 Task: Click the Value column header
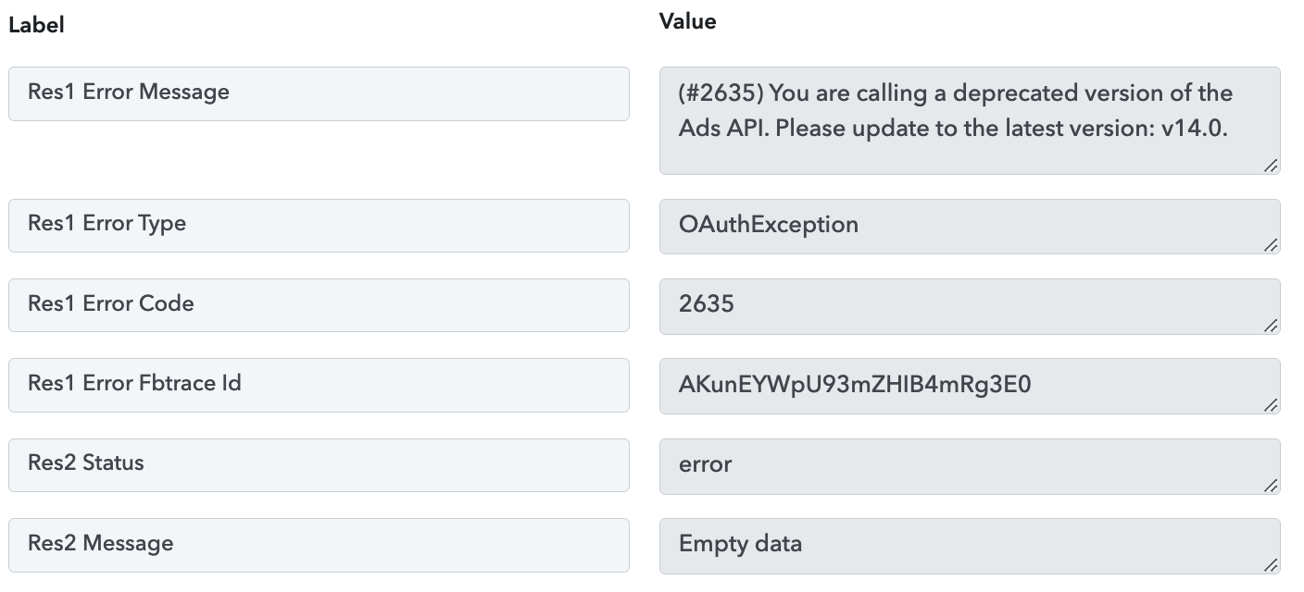687,21
